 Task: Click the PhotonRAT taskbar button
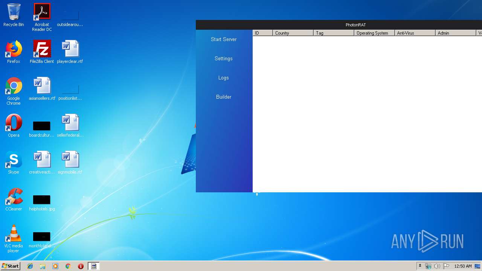pos(94,266)
